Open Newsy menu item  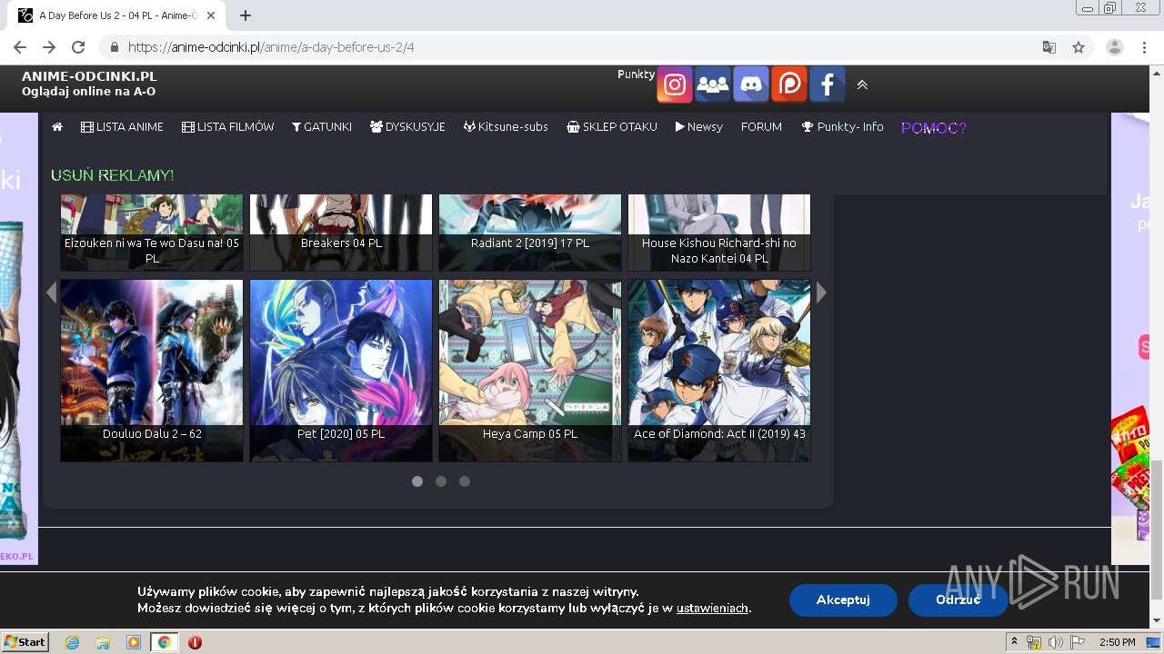698,127
